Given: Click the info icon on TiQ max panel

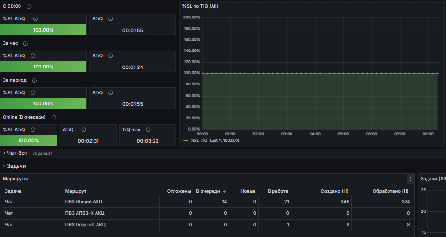Looking at the screenshot, I should click(148, 130).
